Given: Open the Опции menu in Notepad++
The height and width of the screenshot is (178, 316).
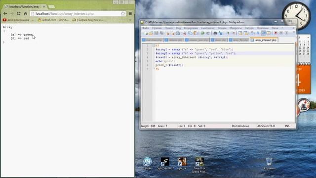Looking at the screenshot, I should (222, 28).
